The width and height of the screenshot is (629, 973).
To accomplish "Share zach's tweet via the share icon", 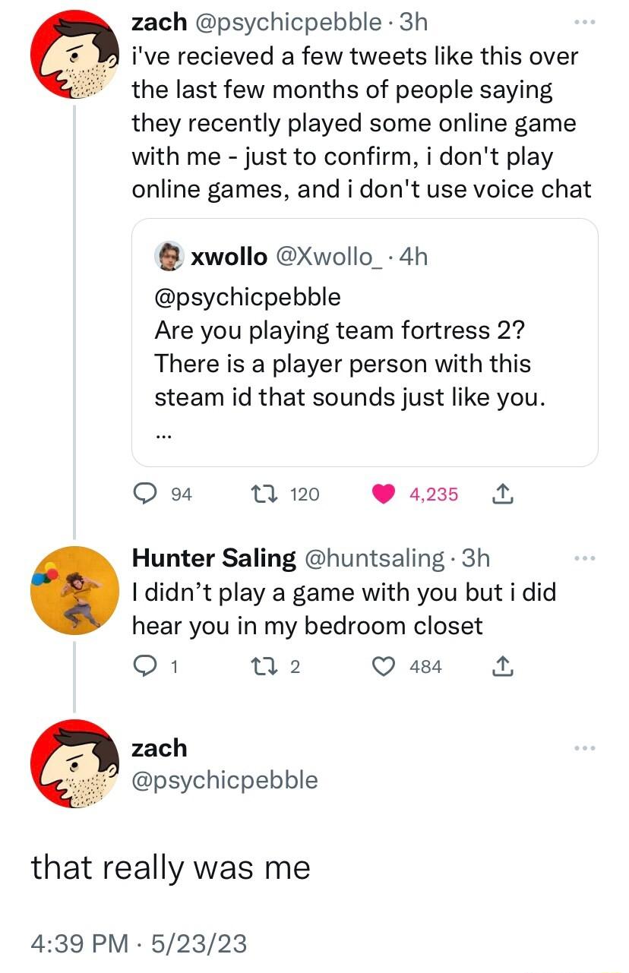I will click(x=503, y=494).
